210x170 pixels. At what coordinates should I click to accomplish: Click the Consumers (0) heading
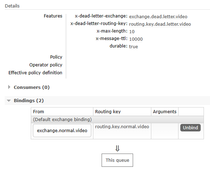31,87
